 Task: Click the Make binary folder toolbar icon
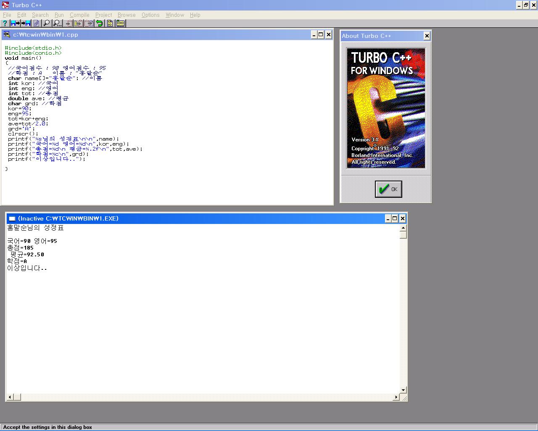pyautogui.click(x=121, y=24)
